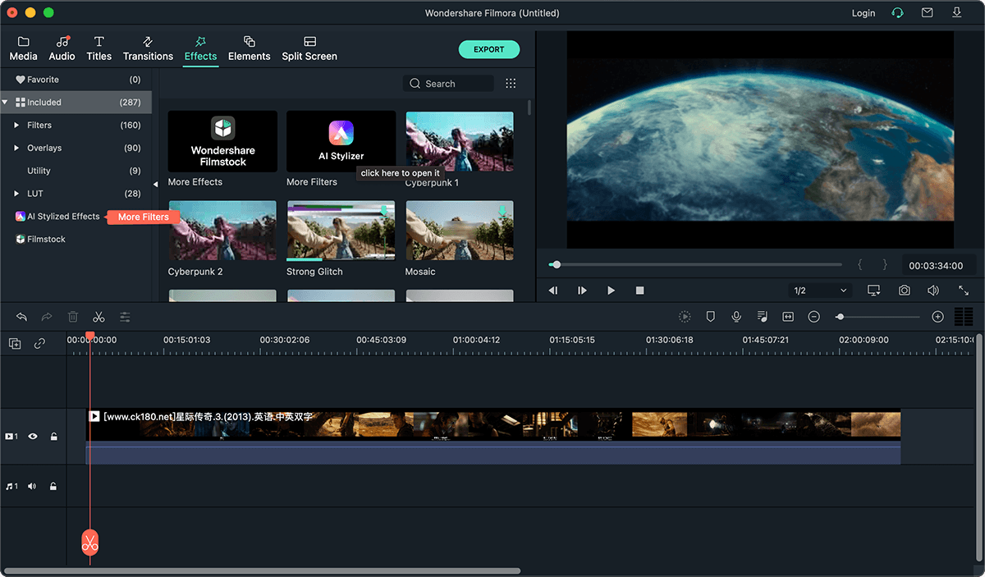The image size is (985, 577).
Task: Select the Cyberpunk 2 effect thumbnail
Action: point(222,231)
